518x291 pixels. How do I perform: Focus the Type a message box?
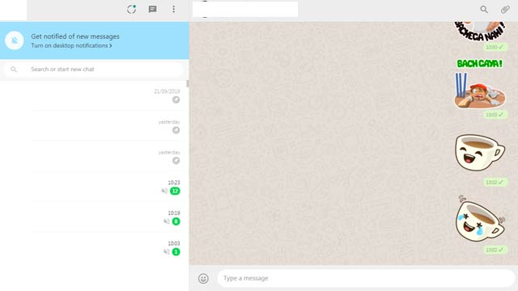[x=366, y=278]
